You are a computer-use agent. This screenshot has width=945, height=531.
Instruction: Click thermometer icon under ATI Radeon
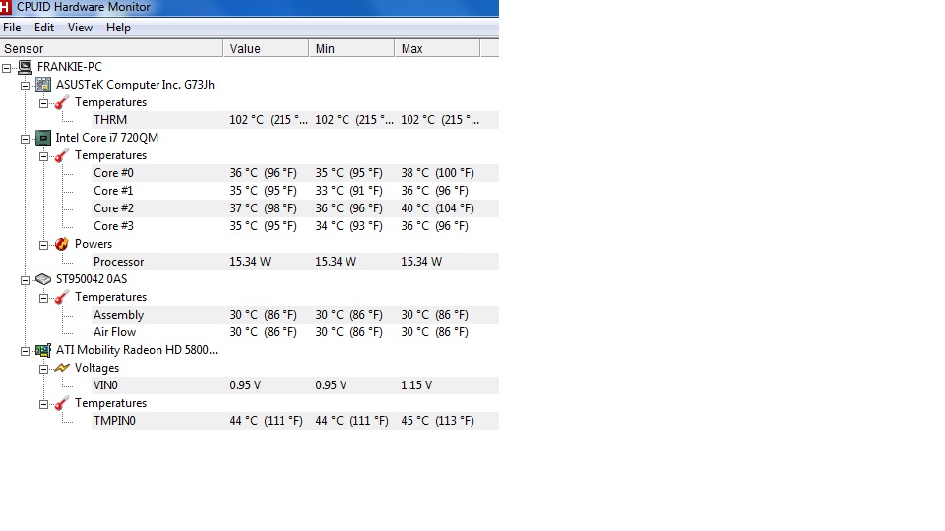click(61, 403)
